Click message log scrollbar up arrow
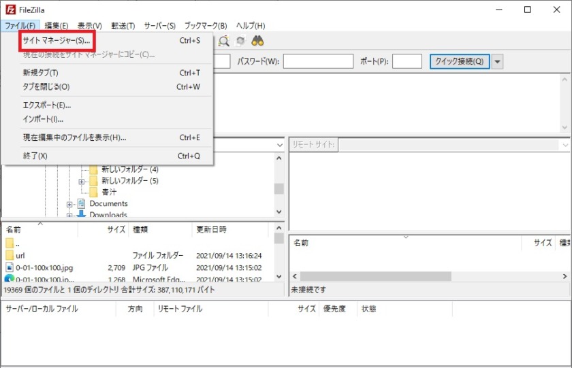Image resolution: width=572 pixels, height=368 pixels. (565, 79)
